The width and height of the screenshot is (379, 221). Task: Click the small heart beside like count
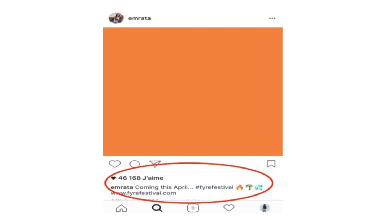point(113,178)
